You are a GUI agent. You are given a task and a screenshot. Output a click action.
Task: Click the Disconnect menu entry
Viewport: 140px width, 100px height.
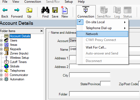click(x=102, y=61)
